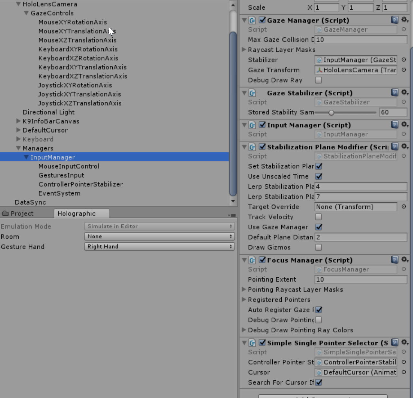This screenshot has width=413, height=398.
Task: Open the Gesture Hand dropdown
Action: [x=159, y=246]
